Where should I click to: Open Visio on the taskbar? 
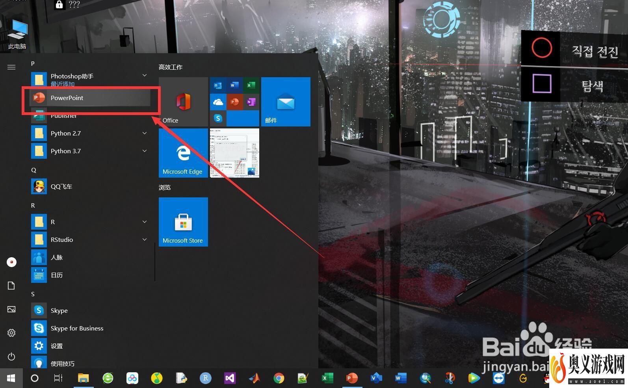click(376, 378)
